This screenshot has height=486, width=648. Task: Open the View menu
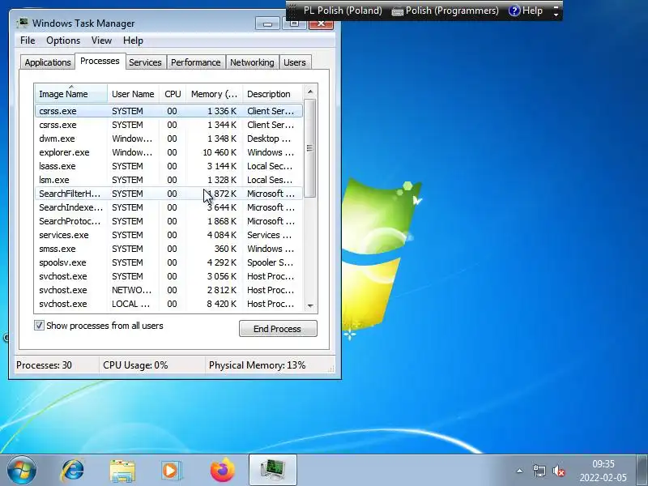[101, 40]
